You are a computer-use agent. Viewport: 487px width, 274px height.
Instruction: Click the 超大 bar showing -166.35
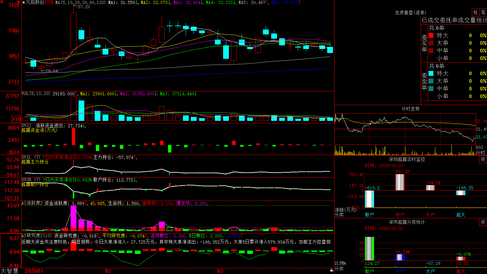tap(461, 193)
